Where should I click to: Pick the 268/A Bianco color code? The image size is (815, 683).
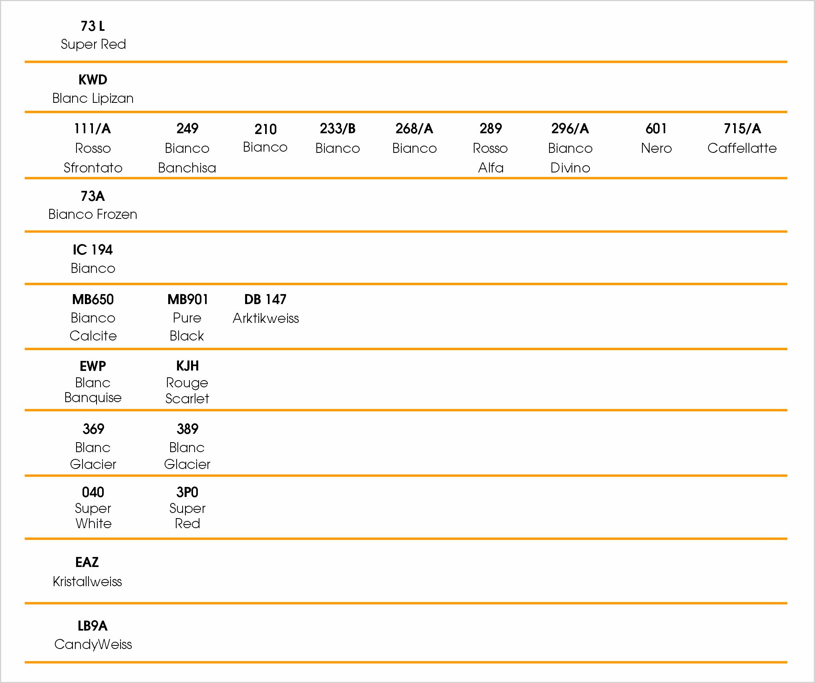(x=415, y=138)
